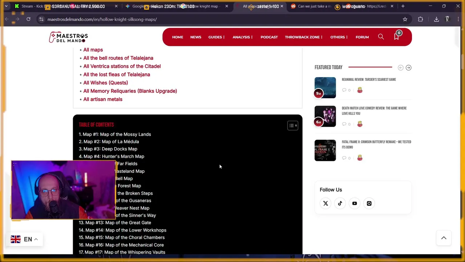Reload the page with browser refresh icon
The height and width of the screenshot is (262, 465).
pos(28,19)
